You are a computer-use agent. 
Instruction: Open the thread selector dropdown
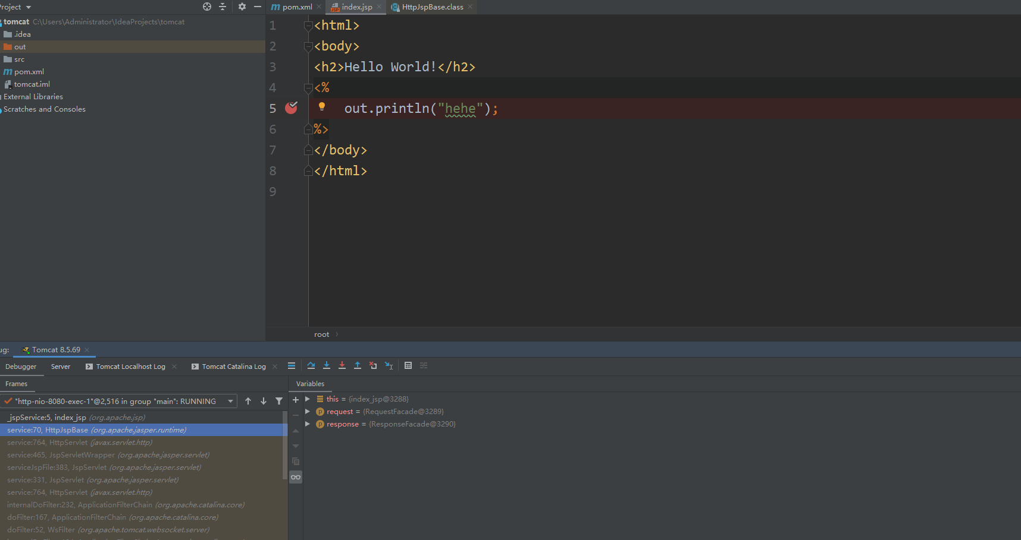[230, 401]
